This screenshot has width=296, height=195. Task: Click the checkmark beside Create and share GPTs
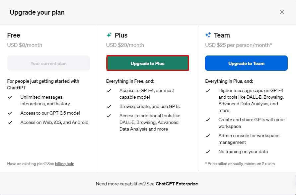tap(208, 120)
